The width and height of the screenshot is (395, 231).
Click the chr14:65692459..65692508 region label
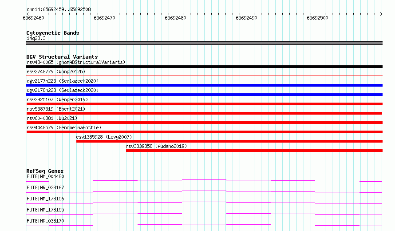pyautogui.click(x=59, y=9)
